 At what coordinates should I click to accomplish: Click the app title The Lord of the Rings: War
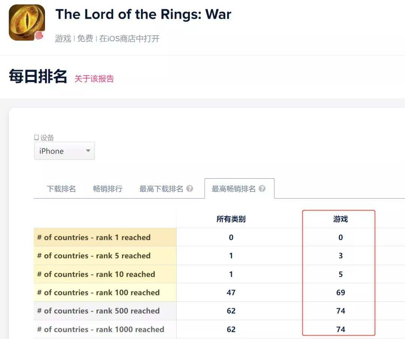143,14
